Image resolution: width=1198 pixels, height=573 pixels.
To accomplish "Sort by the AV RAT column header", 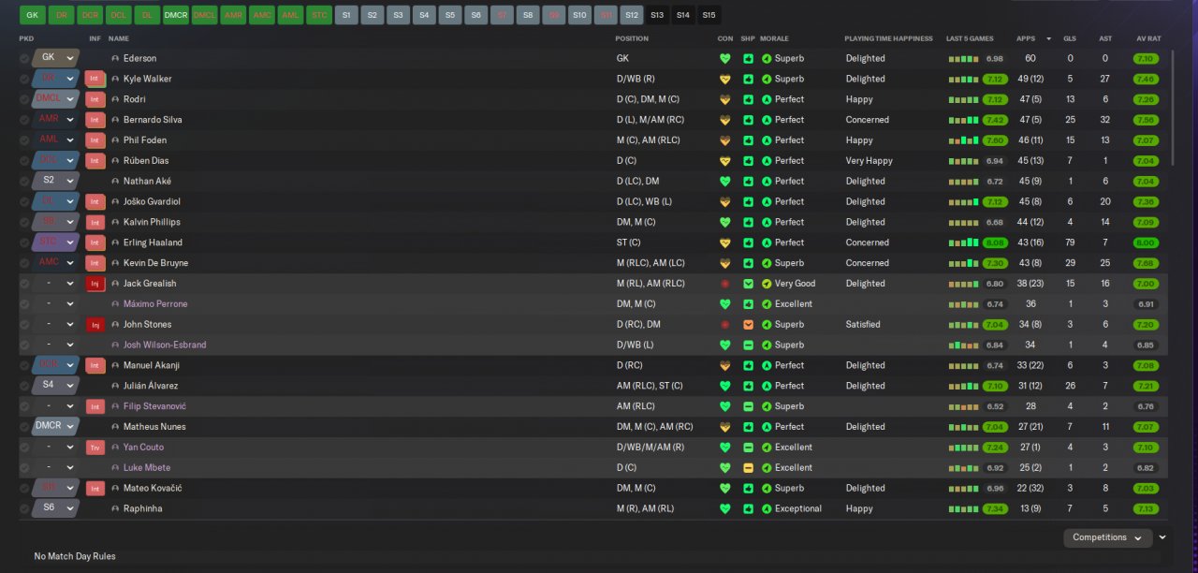I will click(1148, 39).
